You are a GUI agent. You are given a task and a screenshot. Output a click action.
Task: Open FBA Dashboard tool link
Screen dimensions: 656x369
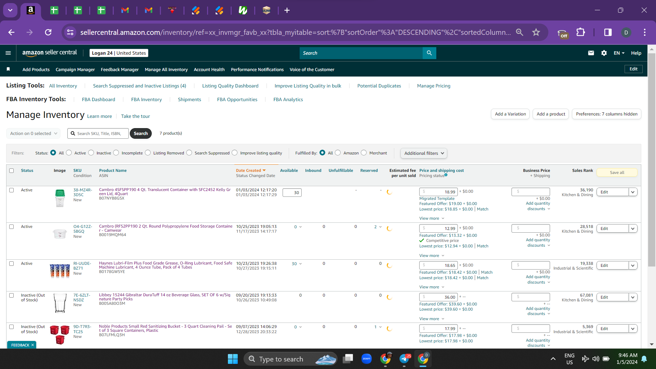coord(98,99)
